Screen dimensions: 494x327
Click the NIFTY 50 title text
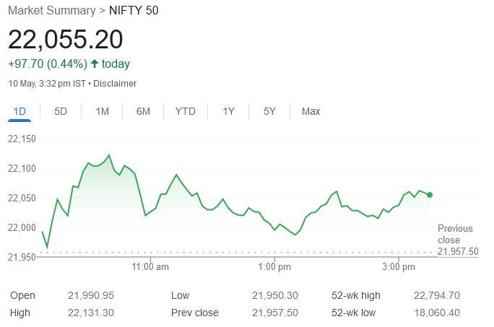[134, 11]
